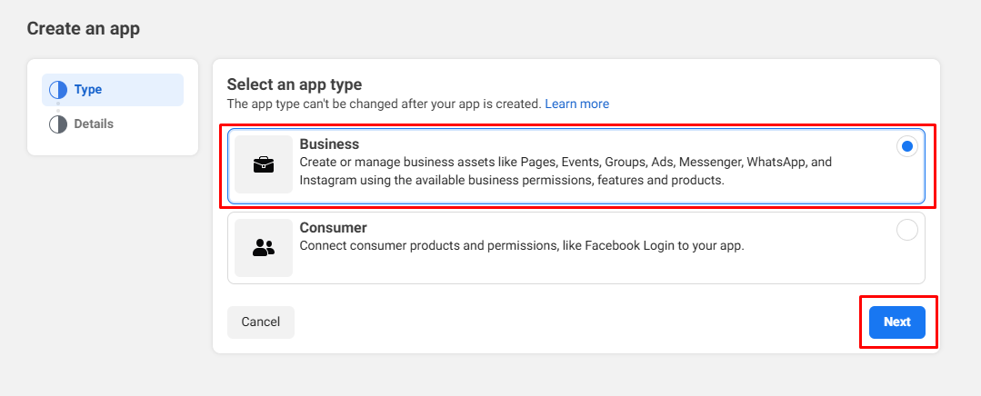Click the half-circle icon beside Type
Viewport: 981px width, 396px height.
click(x=58, y=90)
